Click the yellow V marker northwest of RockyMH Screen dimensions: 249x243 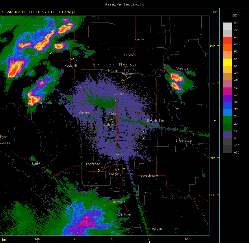point(51,53)
